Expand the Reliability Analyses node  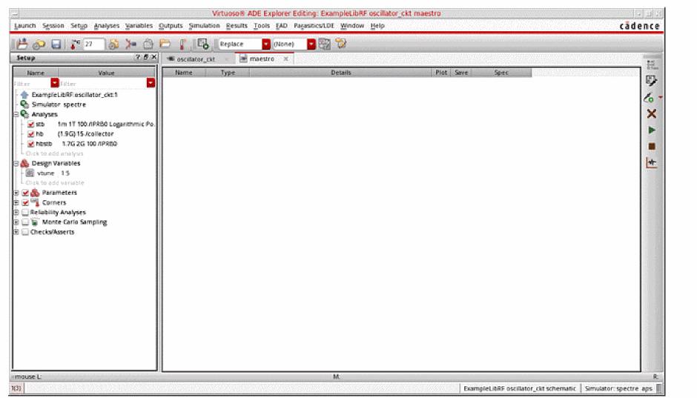click(x=16, y=212)
